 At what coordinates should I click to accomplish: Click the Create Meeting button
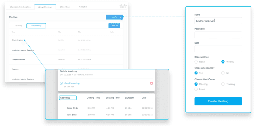(x=218, y=101)
